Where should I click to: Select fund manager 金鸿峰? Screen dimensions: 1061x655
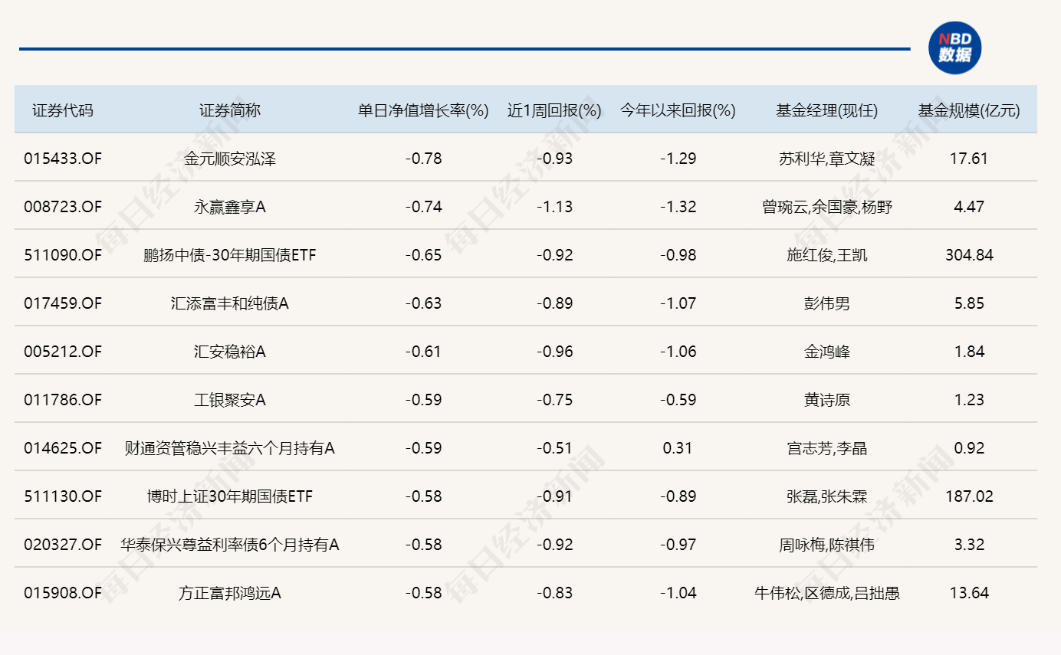click(826, 352)
